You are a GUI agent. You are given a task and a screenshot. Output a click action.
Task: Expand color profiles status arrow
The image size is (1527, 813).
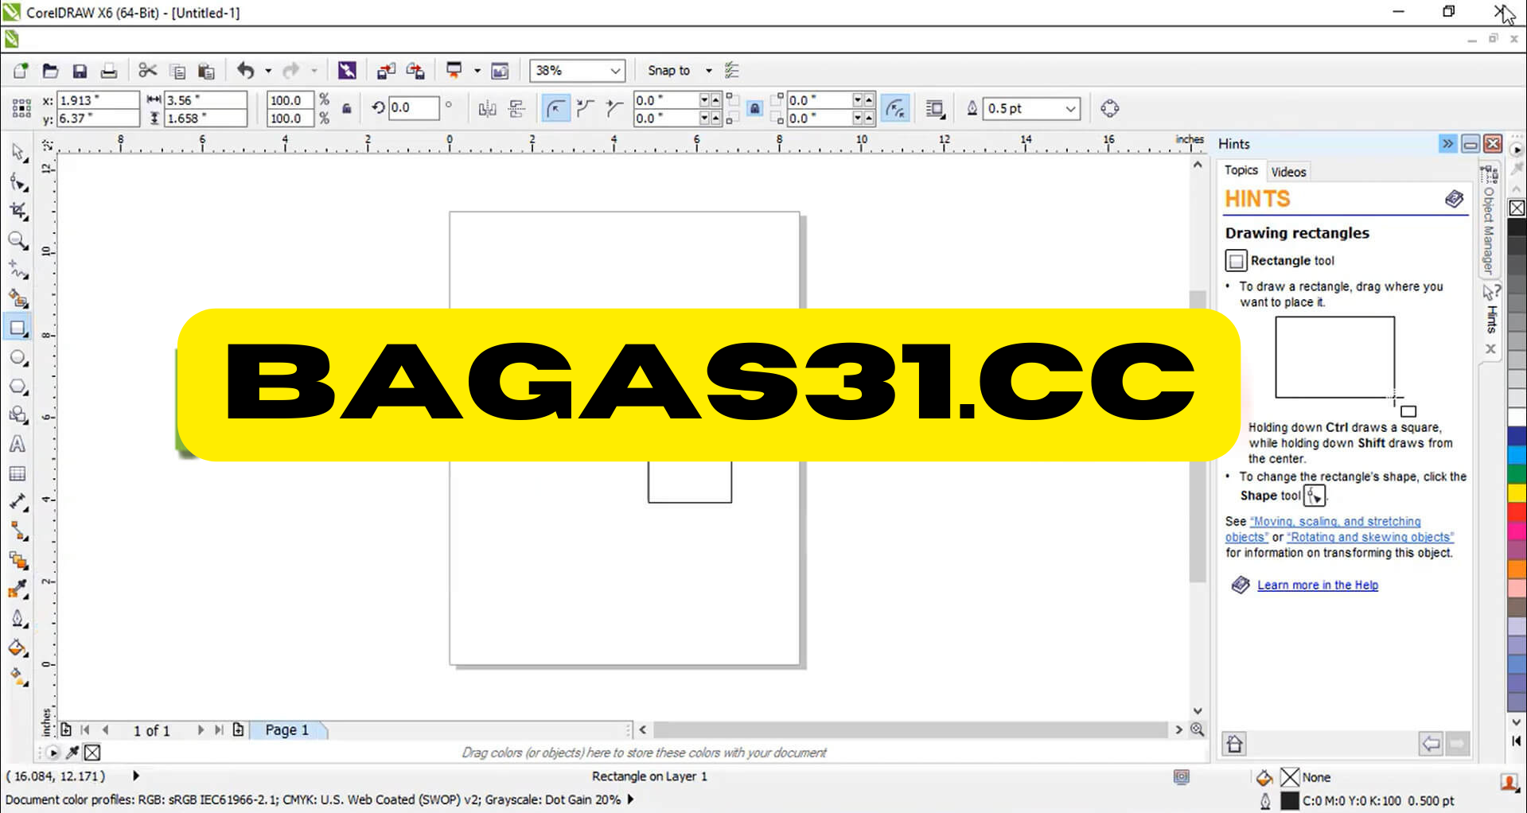tap(630, 799)
